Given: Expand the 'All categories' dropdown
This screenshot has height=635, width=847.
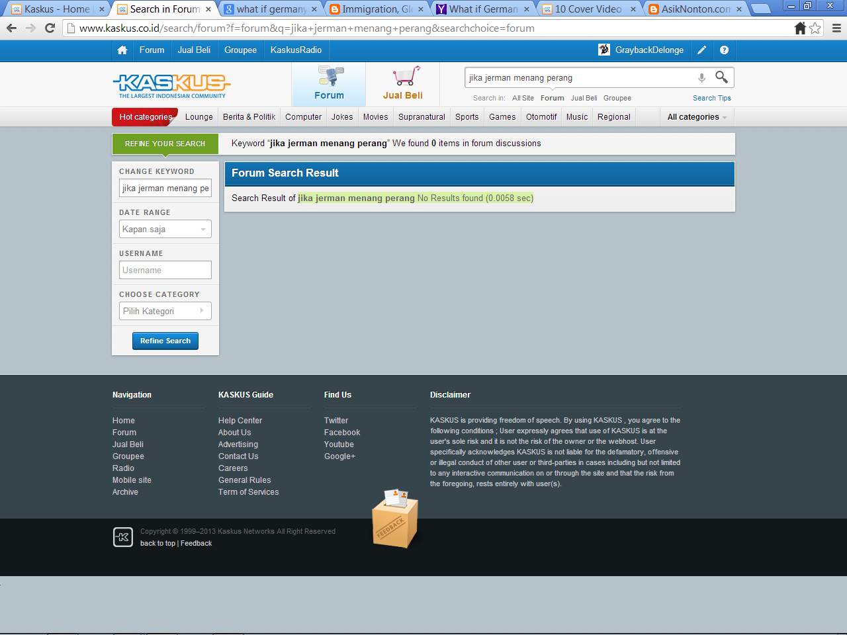Looking at the screenshot, I should (x=697, y=117).
